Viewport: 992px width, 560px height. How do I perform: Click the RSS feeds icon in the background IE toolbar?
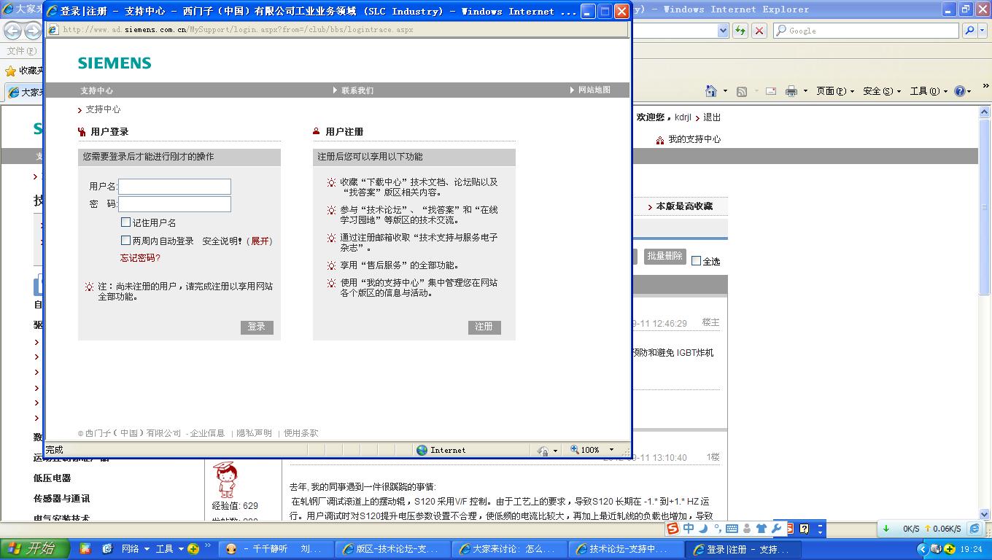[x=742, y=91]
